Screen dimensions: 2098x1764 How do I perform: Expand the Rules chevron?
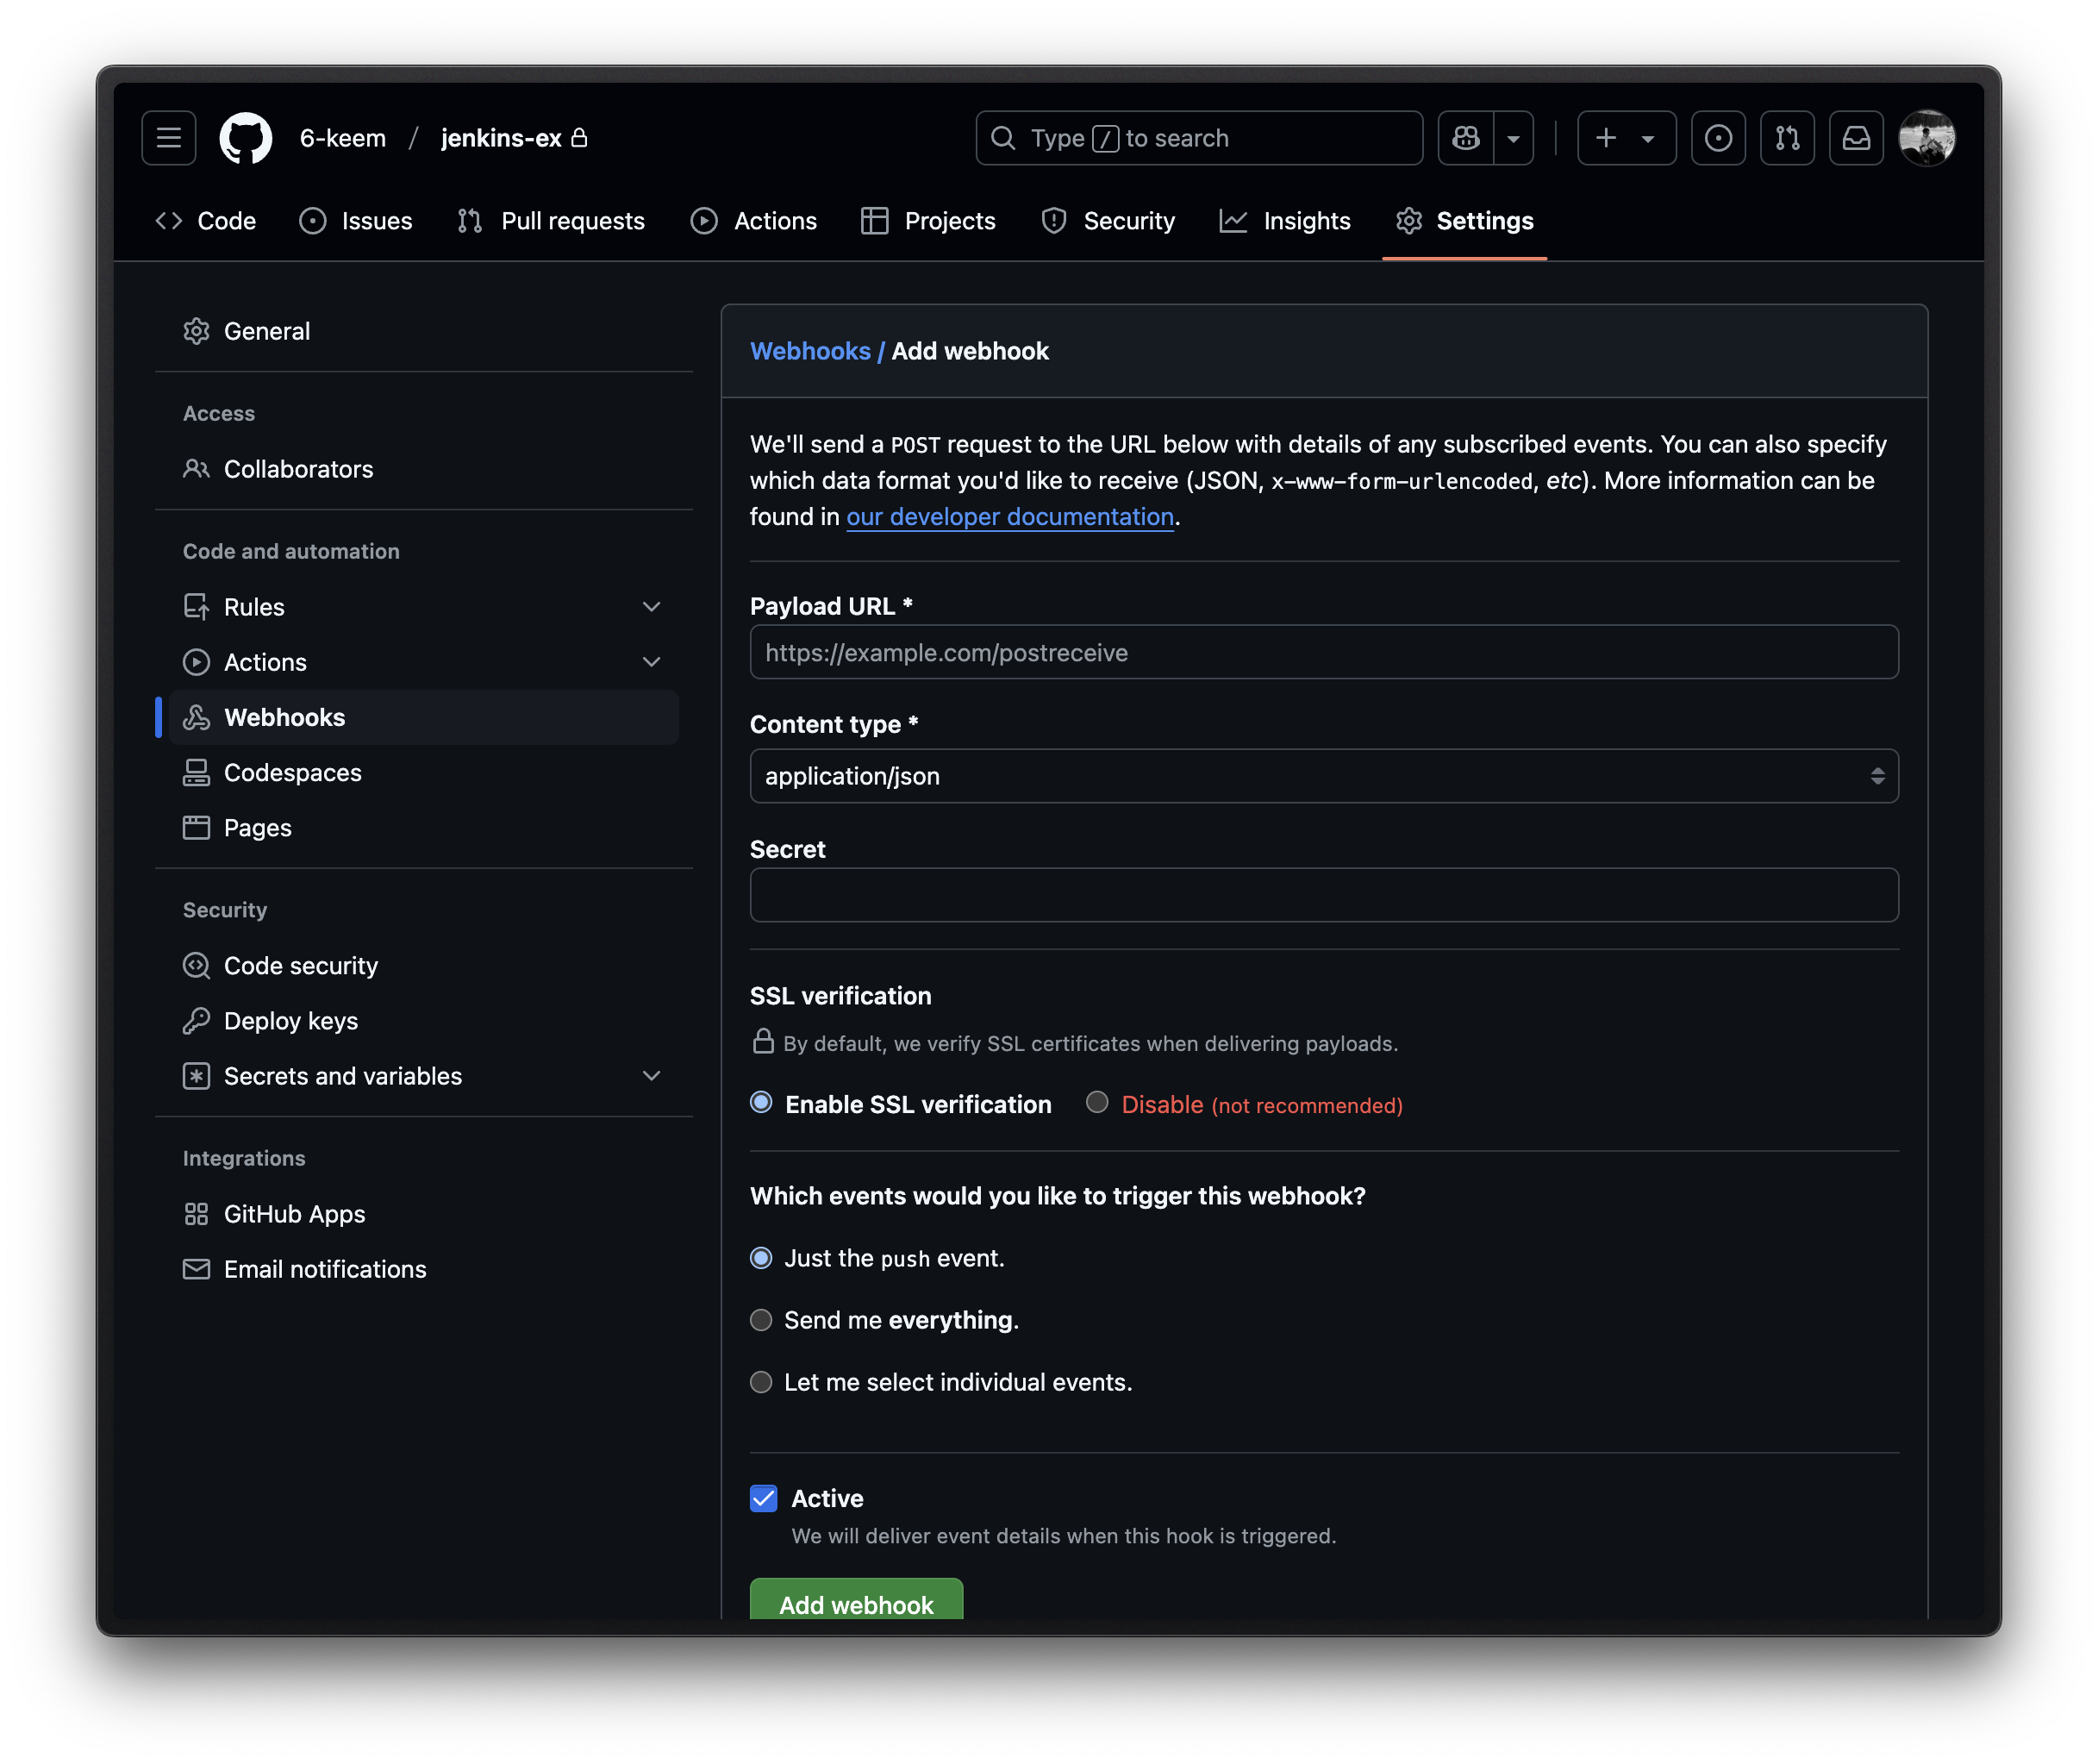652,607
